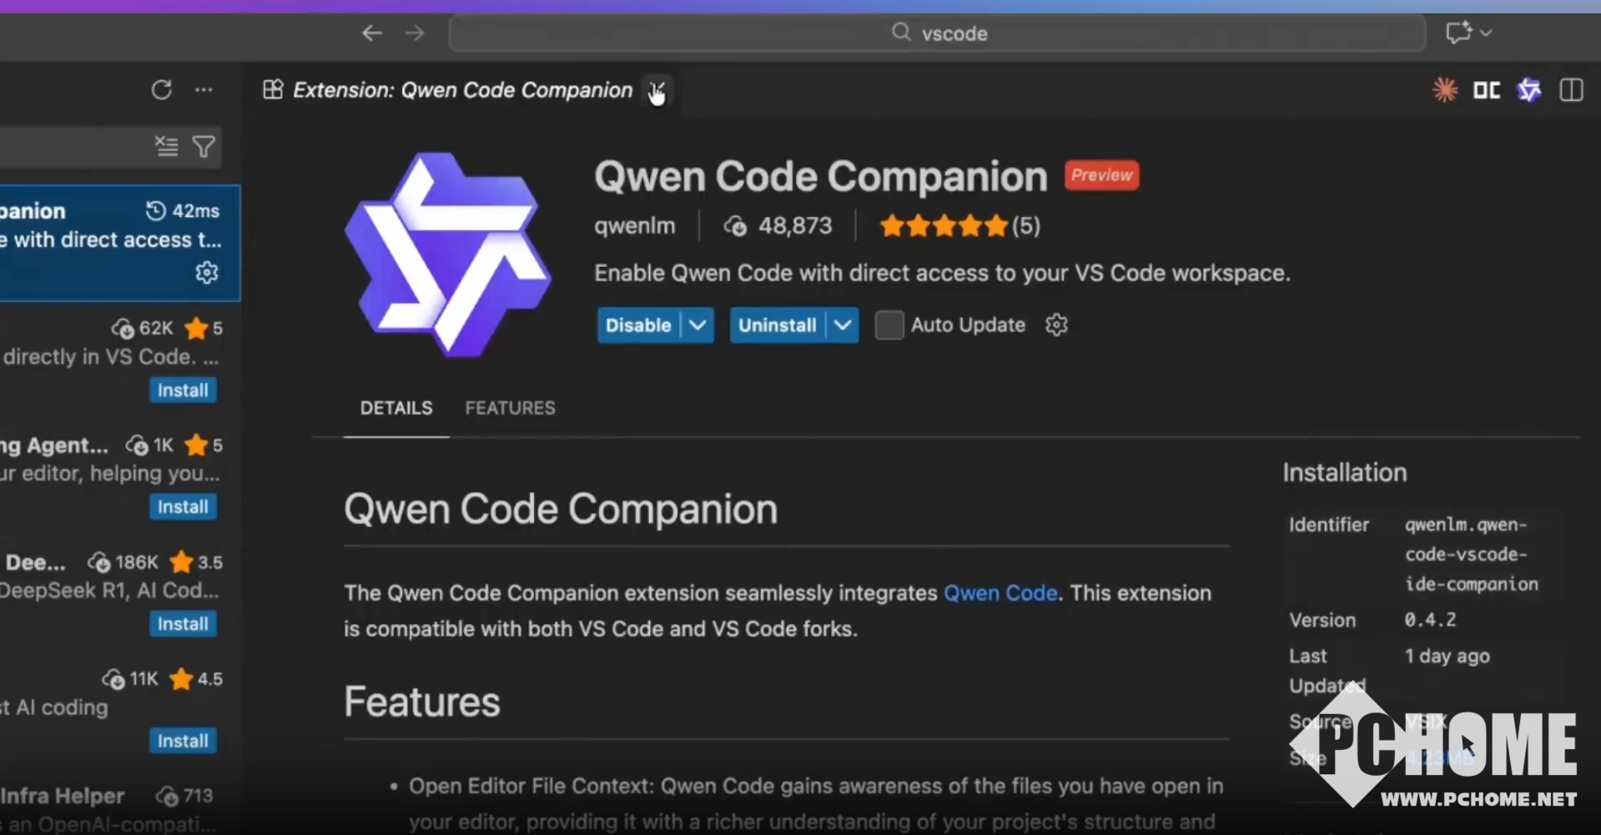This screenshot has width=1601, height=835.
Task: Click the Qwen Code icon in editor toolbar
Action: 1528,90
